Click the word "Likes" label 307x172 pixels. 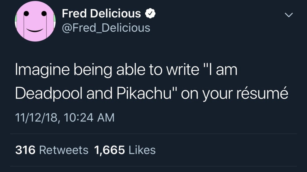tap(142, 150)
